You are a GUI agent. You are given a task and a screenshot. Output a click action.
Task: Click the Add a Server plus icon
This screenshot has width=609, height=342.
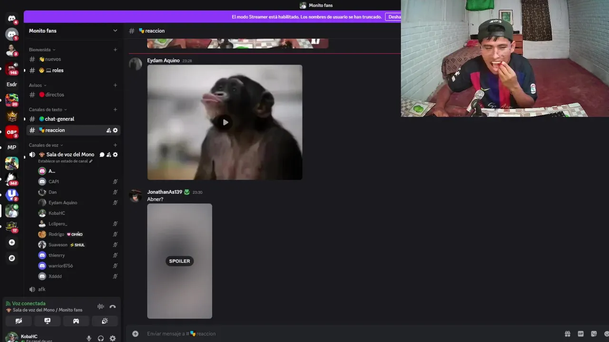tap(12, 242)
